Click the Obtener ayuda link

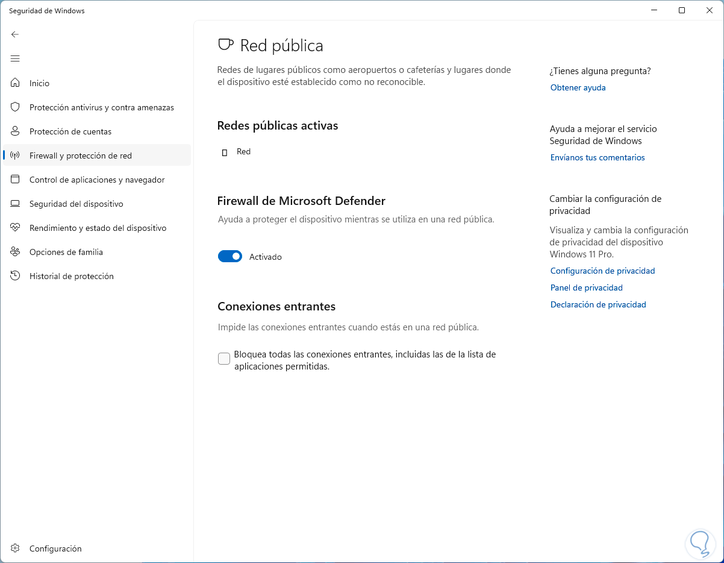point(578,88)
